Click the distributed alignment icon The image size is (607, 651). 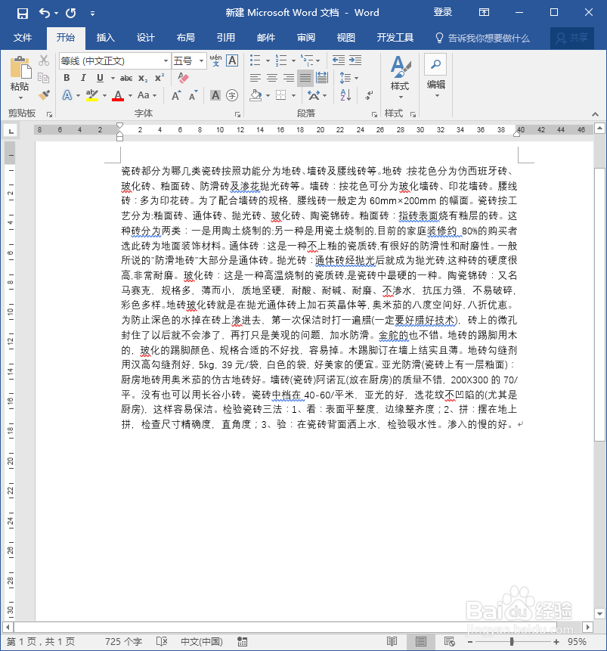[x=322, y=78]
